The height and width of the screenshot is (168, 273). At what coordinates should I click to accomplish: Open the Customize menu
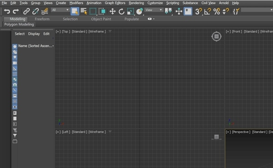point(155,3)
